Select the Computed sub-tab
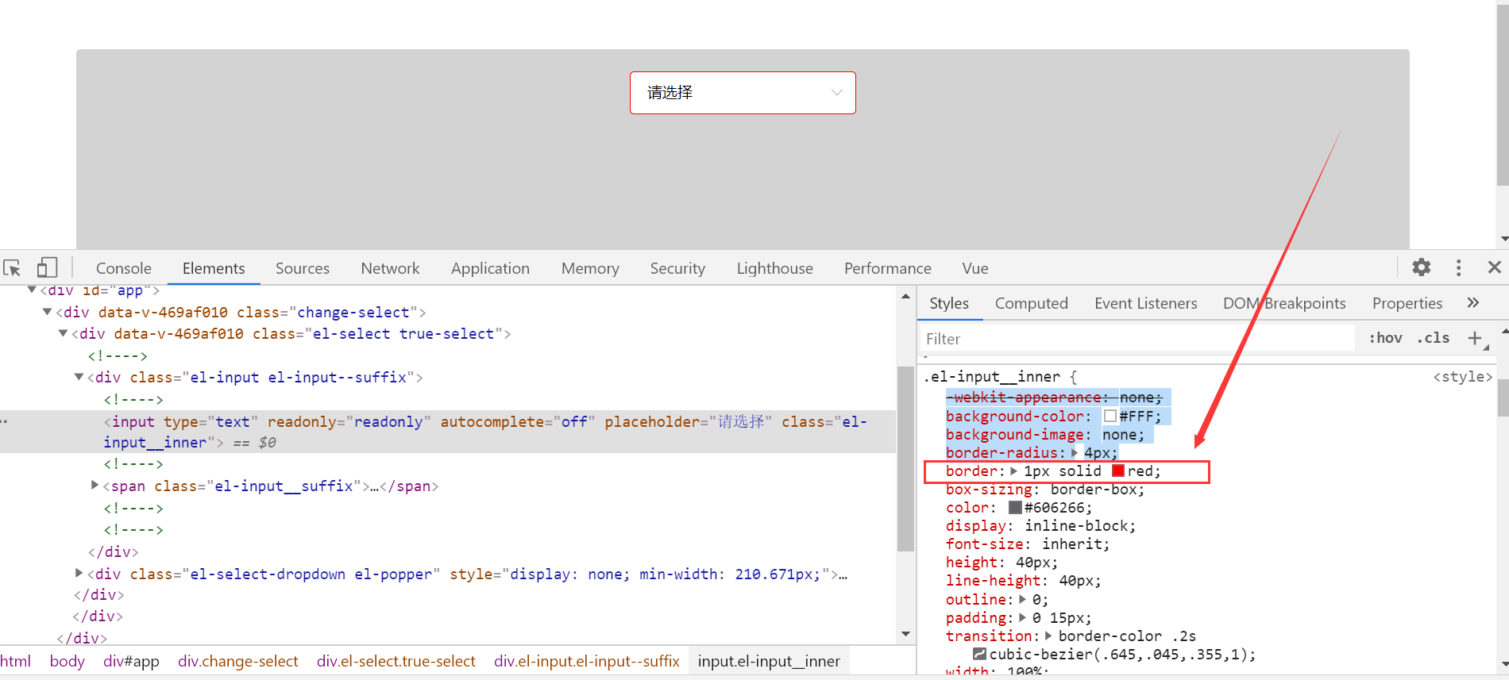1509x680 pixels. (x=1032, y=303)
